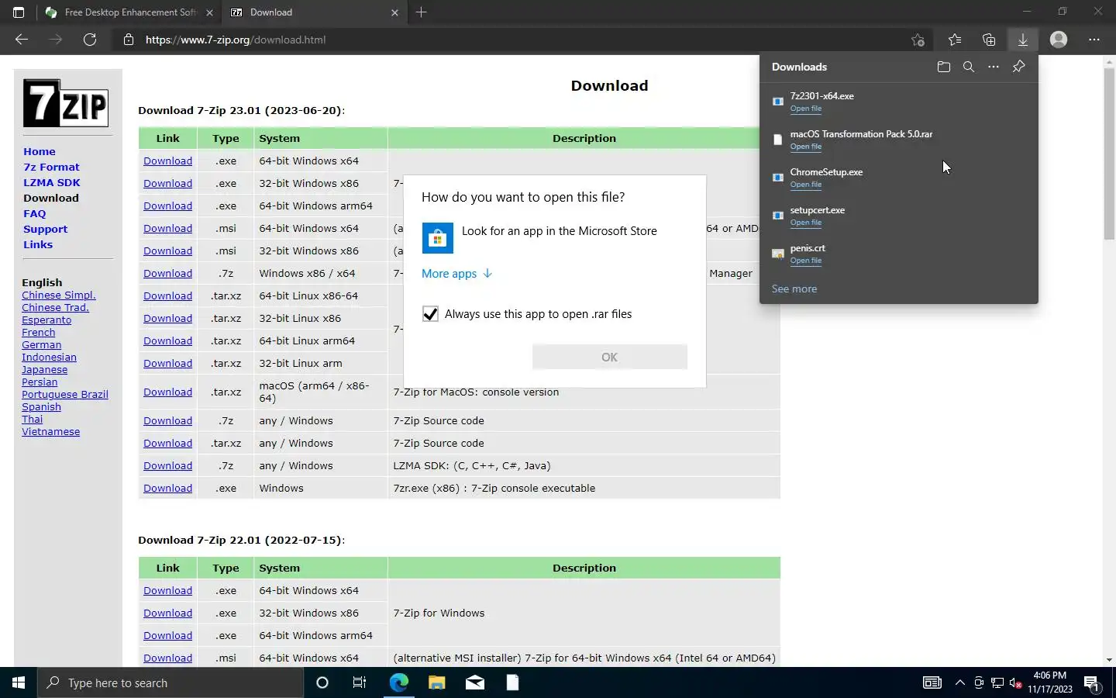Screen dimensions: 1116x698
Task: Click the taskbar clock showing 4:06 PM
Action: tap(1050, 682)
